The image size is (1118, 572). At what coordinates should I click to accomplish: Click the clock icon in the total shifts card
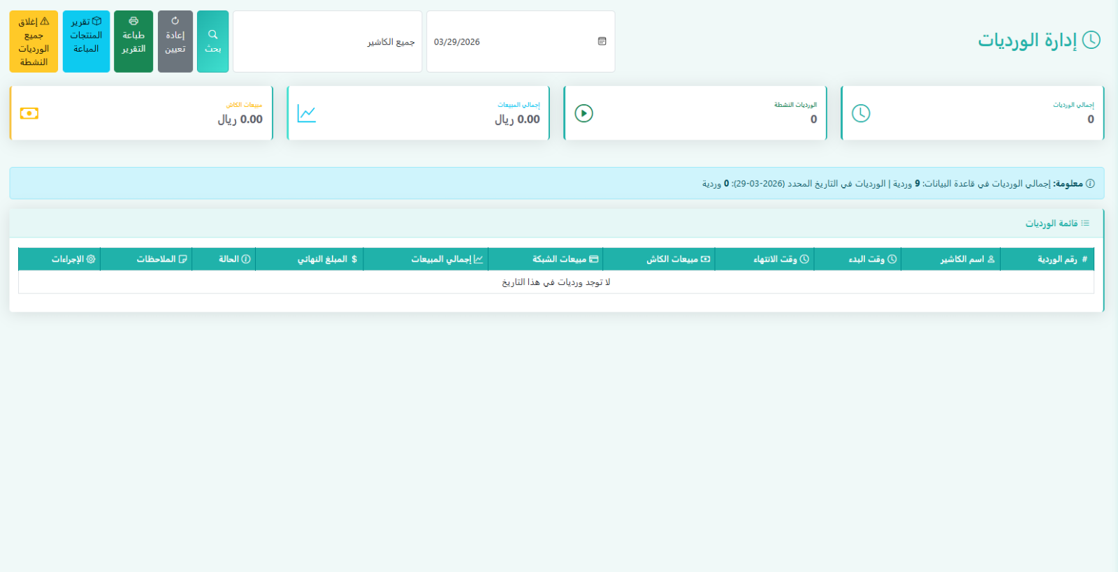(x=861, y=113)
